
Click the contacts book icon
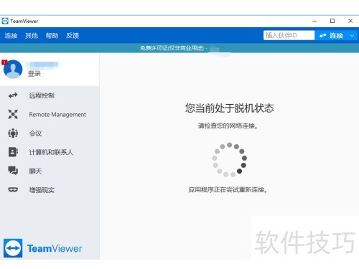tap(13, 152)
